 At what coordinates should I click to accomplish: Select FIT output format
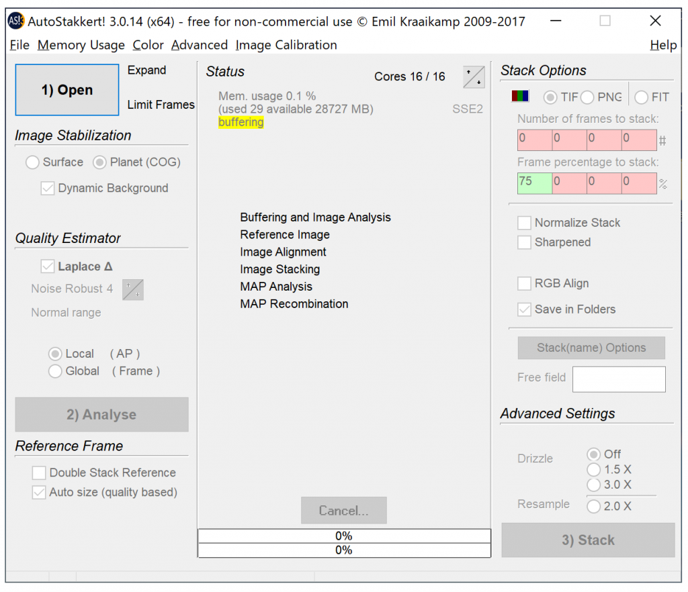click(x=652, y=97)
